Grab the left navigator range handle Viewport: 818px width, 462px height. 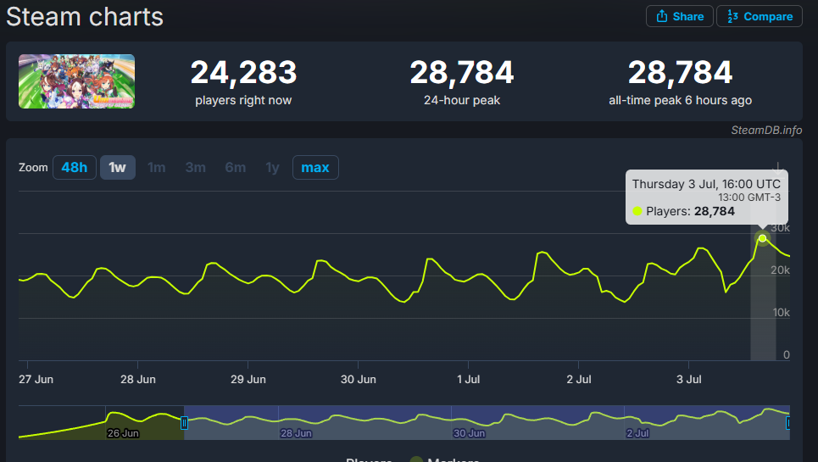(x=184, y=423)
